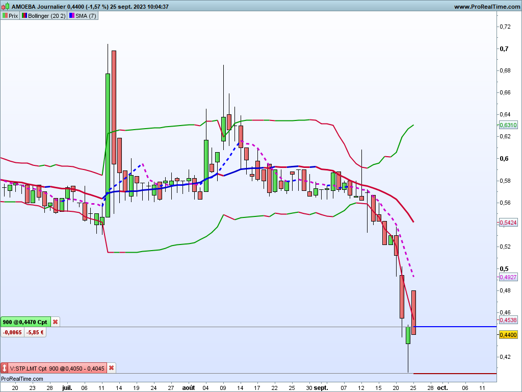Click the 09 date axis label
Screen dimensions: 522x392
[x=223, y=388]
